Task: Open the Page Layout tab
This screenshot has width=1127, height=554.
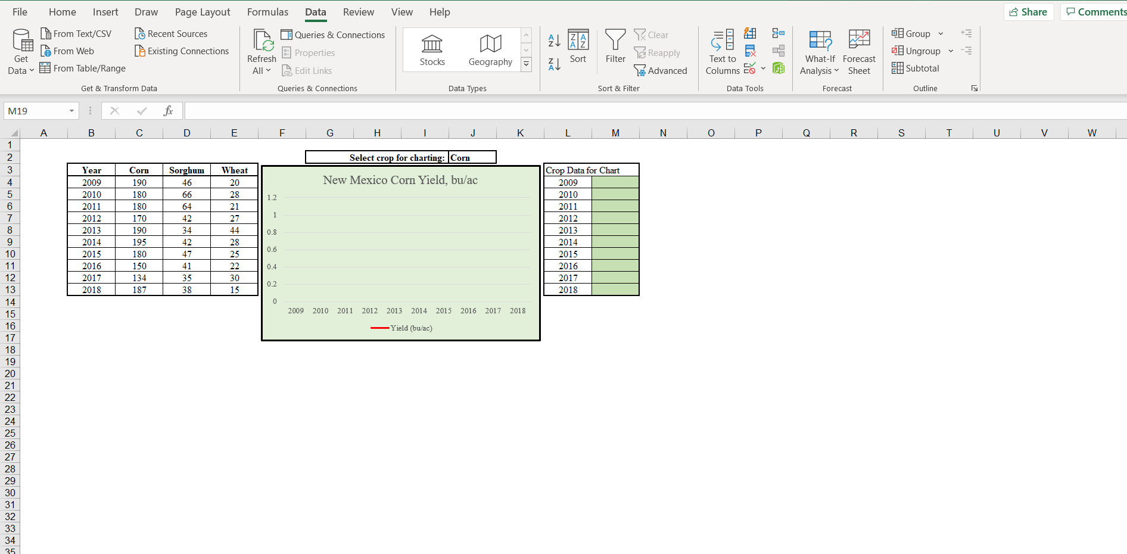Action: (203, 12)
